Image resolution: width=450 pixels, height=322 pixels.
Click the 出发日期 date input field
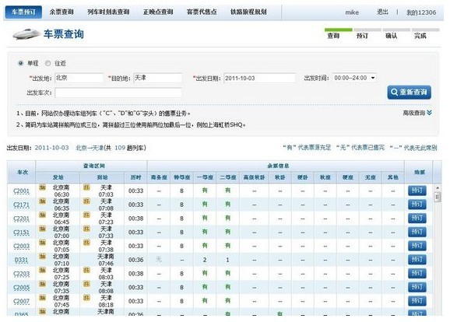260,78
